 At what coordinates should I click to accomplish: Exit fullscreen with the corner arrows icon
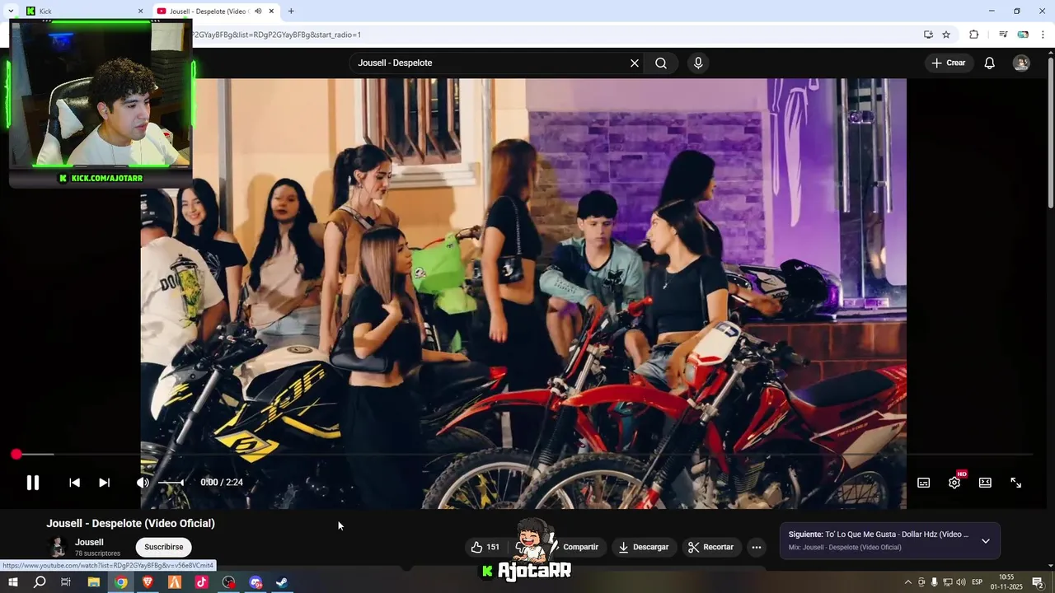pos(1016,483)
